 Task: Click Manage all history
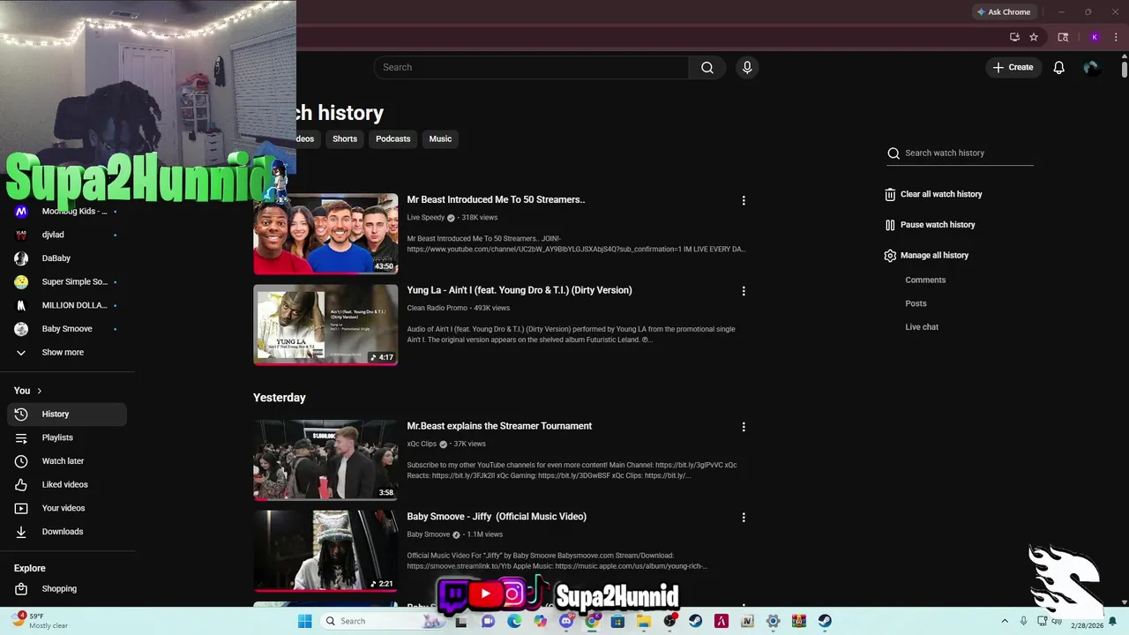(934, 255)
